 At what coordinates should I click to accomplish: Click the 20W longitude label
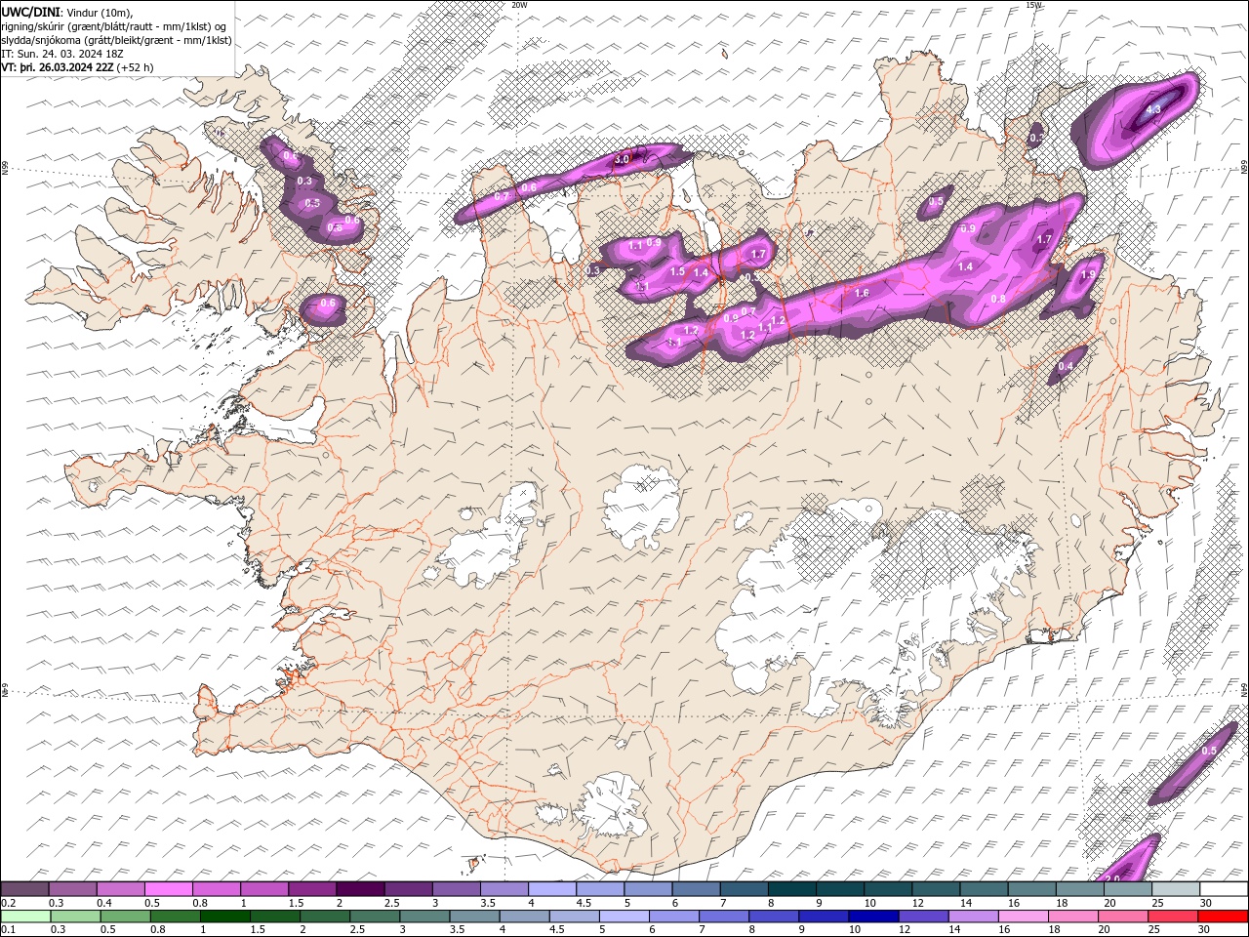[520, 5]
